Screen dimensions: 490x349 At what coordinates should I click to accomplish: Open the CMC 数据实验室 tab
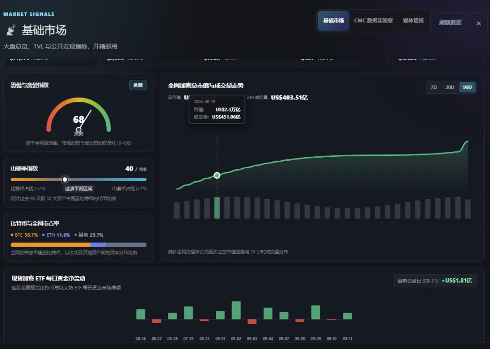373,21
